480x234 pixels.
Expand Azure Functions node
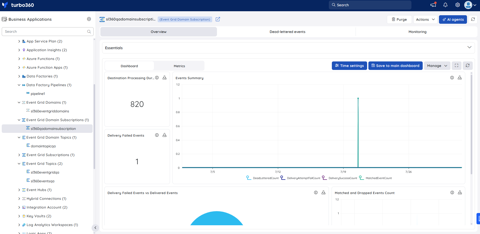click(19, 59)
